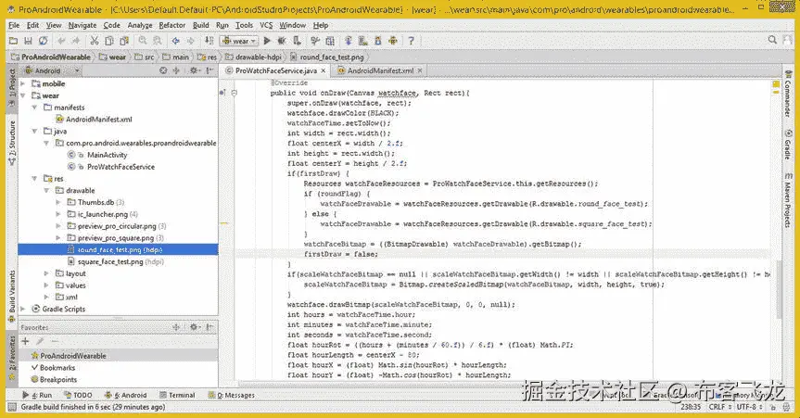800x418 pixels.
Task: Open the Analyze menu
Action: point(140,25)
